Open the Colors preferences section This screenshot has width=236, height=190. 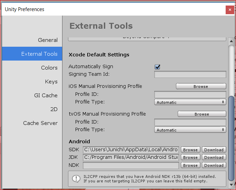point(49,68)
